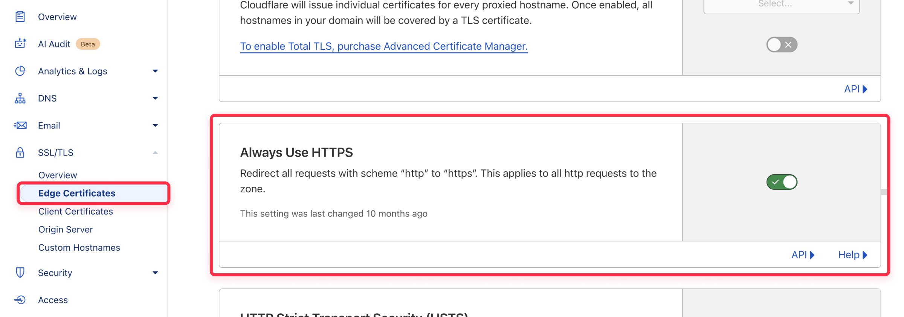The image size is (904, 317).
Task: Click the Security label in sidebar
Action: click(x=55, y=273)
